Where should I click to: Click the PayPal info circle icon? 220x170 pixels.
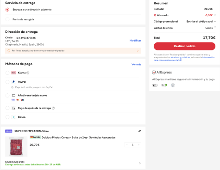[x=12, y=87]
